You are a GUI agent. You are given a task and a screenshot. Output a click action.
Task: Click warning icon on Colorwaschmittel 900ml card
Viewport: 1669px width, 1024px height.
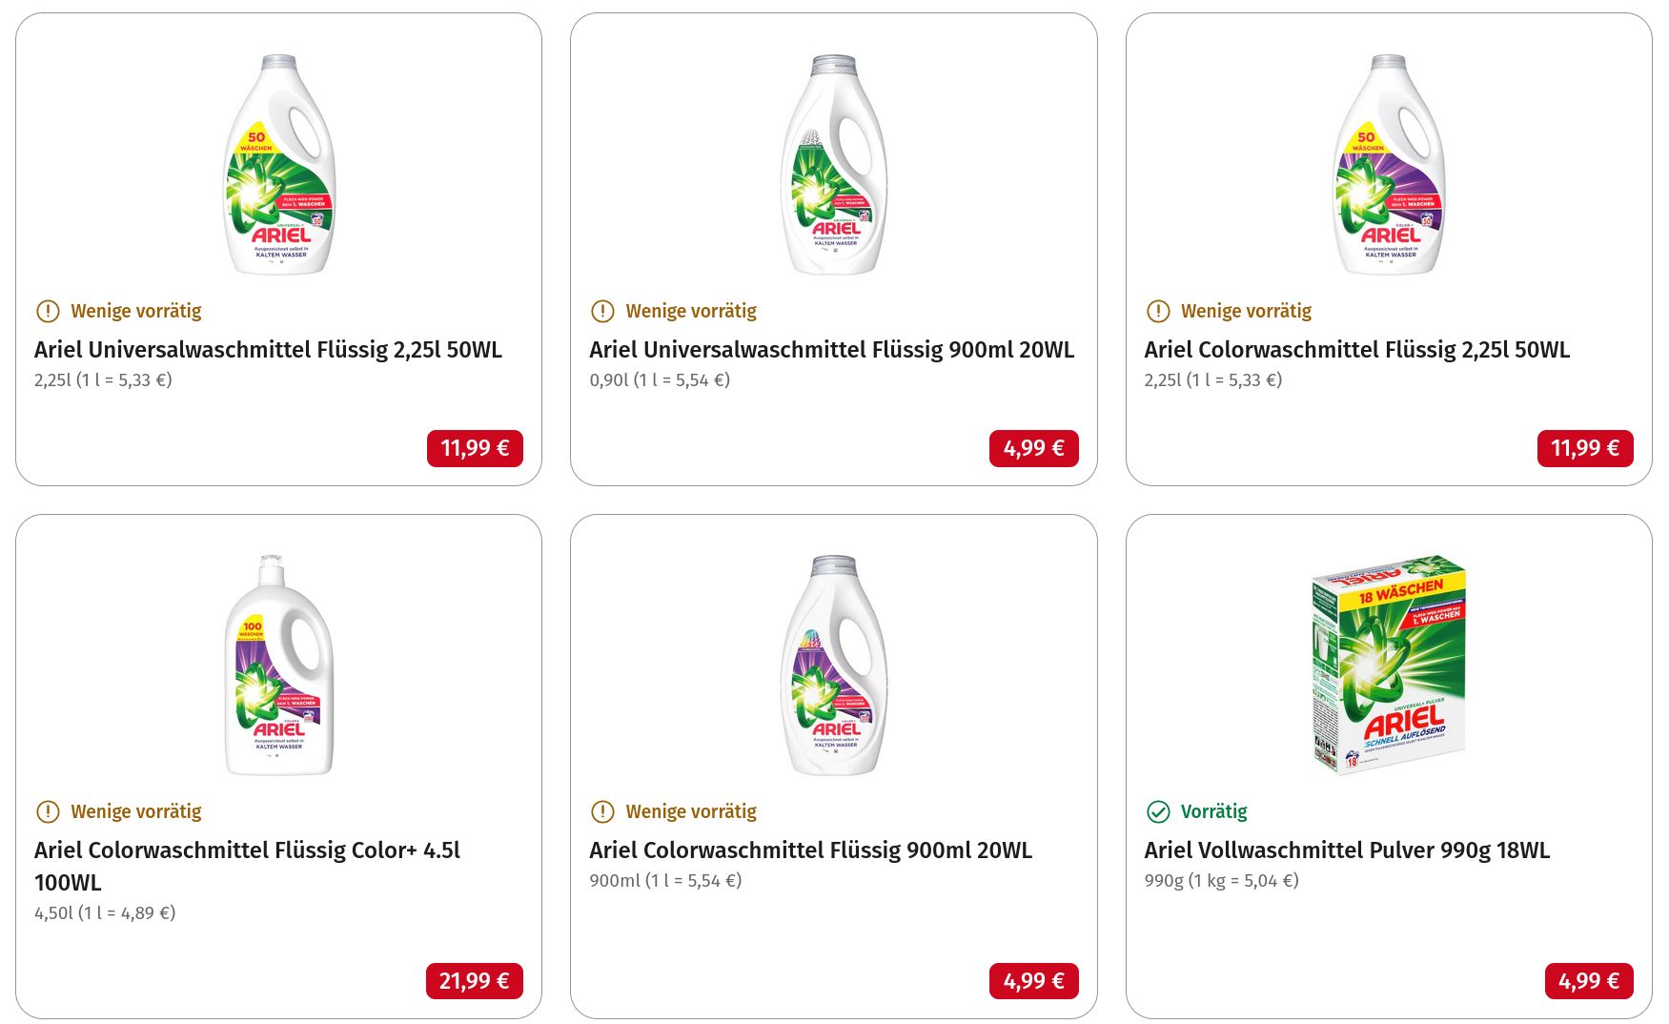[x=602, y=811]
